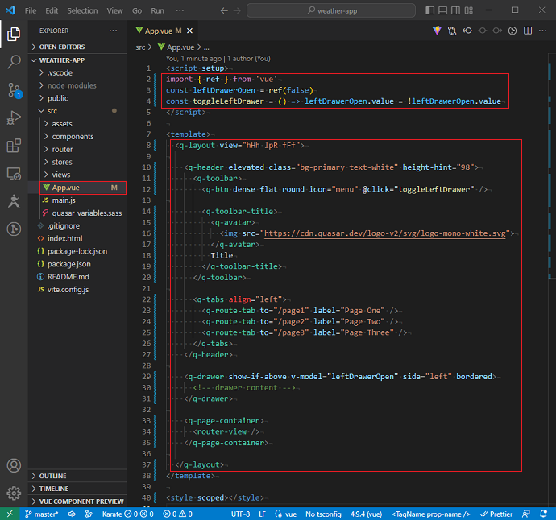The height and width of the screenshot is (520, 556).
Task: Close the App.vue tab
Action: pos(189,31)
